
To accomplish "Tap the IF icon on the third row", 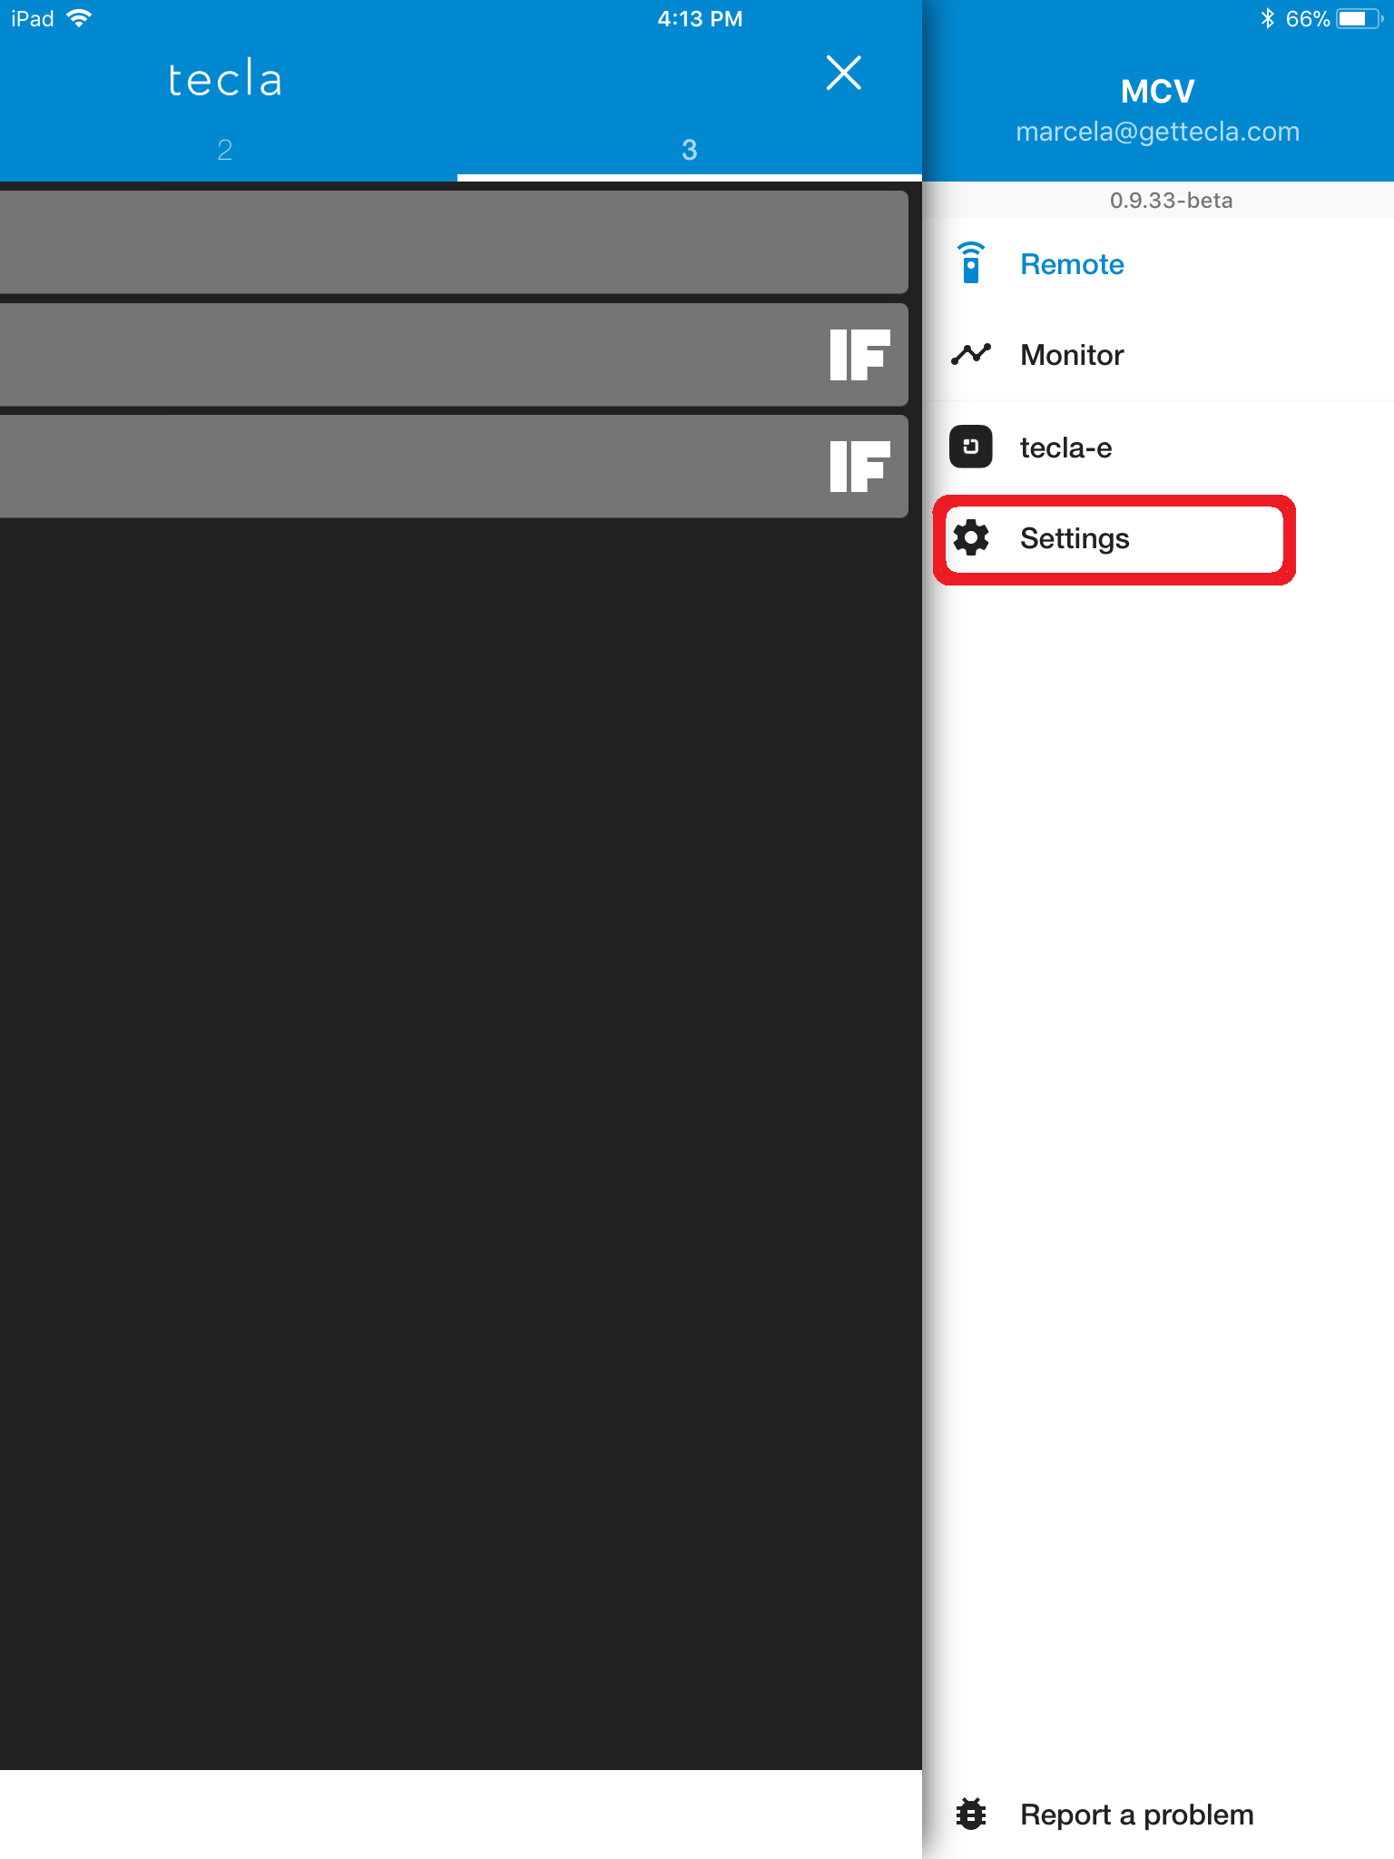I will [x=859, y=467].
